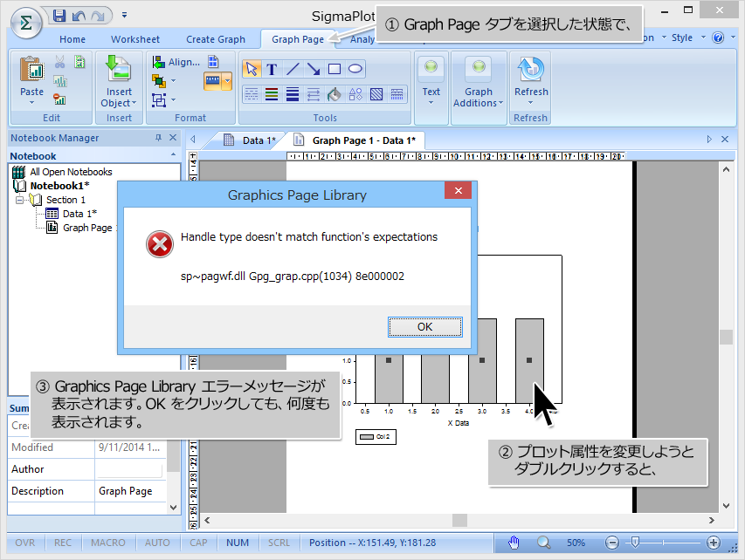
Task: Close the Graphics Page Library error dialog
Action: pos(458,191)
